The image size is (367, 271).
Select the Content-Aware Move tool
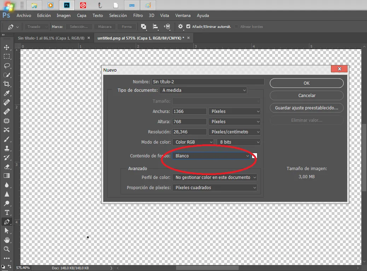(x=7, y=130)
